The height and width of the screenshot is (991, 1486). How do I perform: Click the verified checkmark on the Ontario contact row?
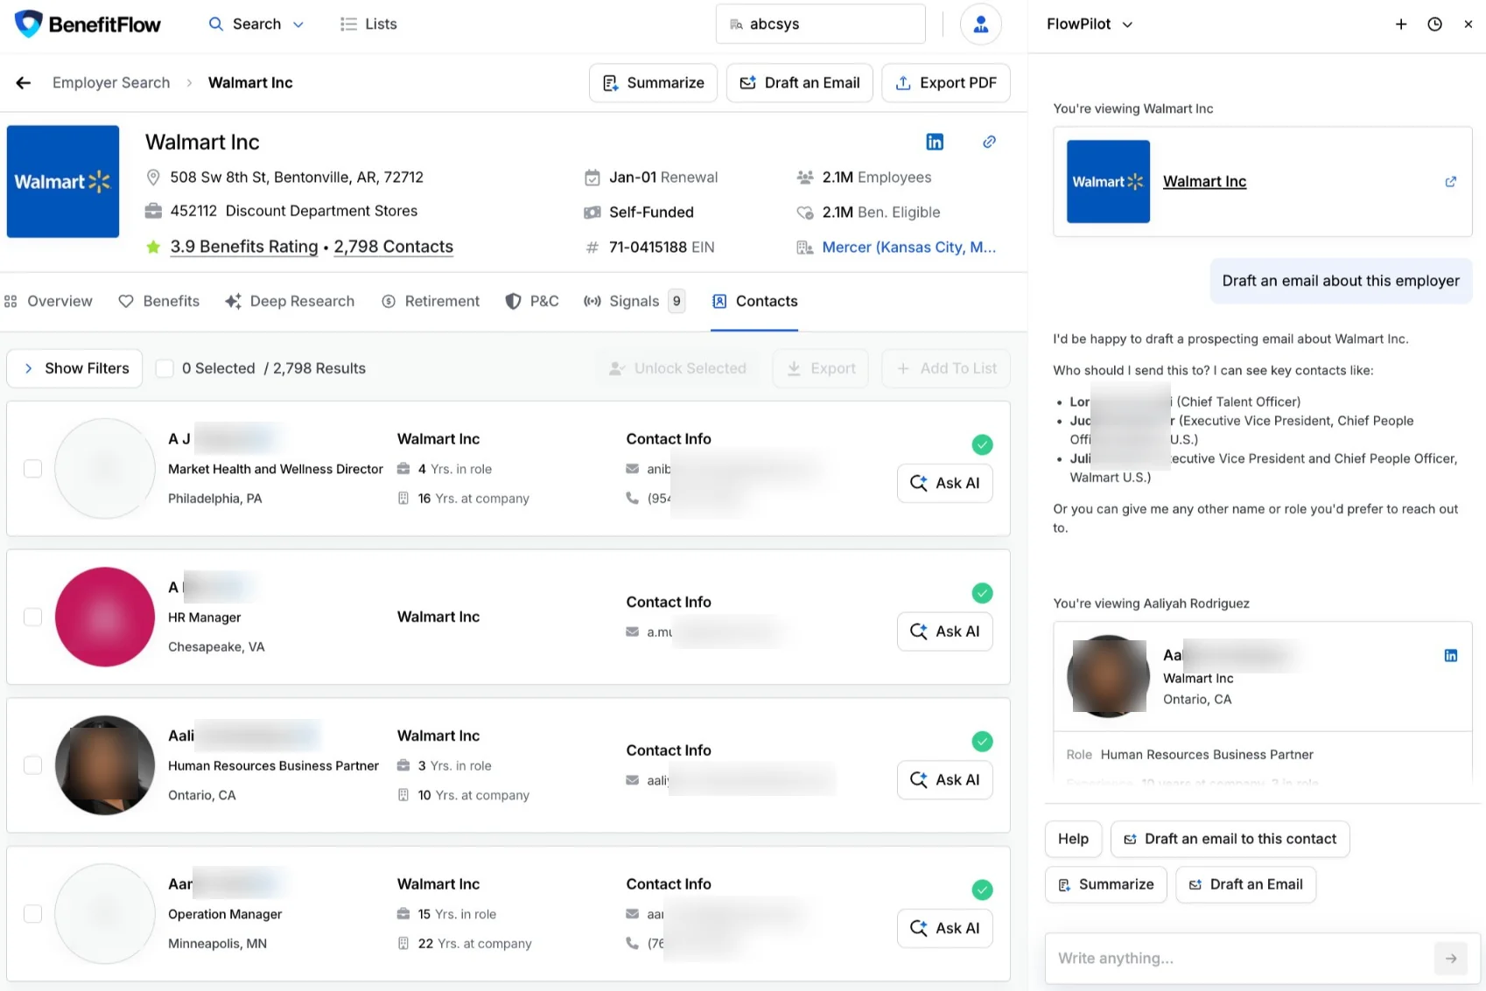click(x=982, y=742)
